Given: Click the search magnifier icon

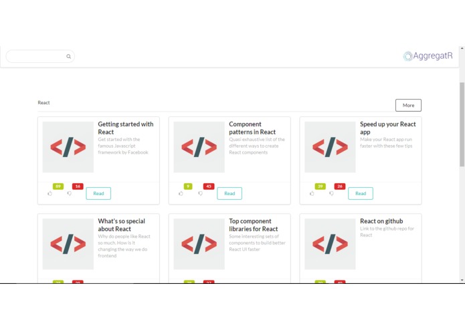Looking at the screenshot, I should (68, 56).
